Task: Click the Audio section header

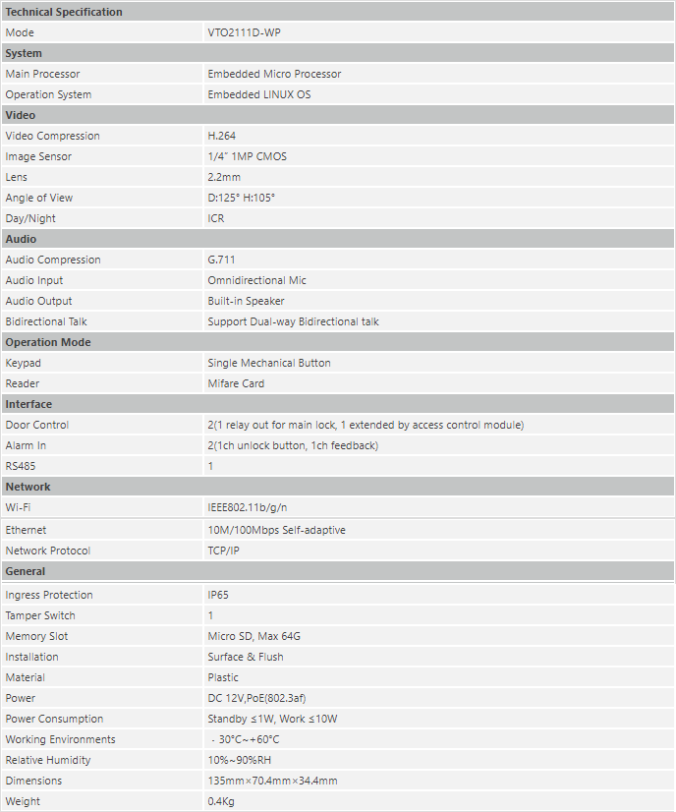Action: (x=337, y=239)
